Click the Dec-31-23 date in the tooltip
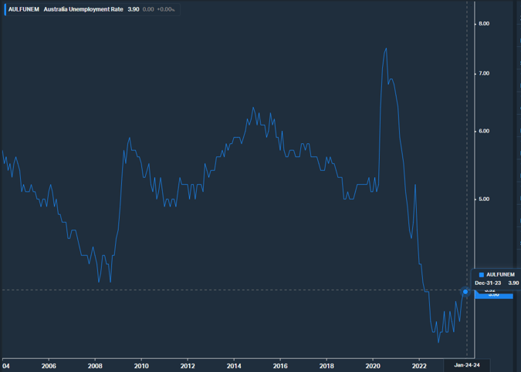Image resolution: width=521 pixels, height=372 pixels. pyautogui.click(x=489, y=283)
